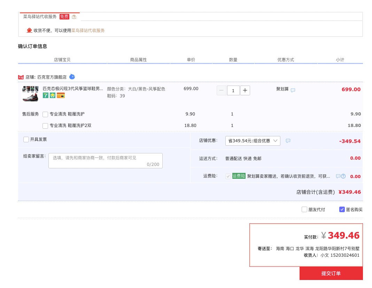Click the shop total ¥349.46
Image resolution: width=372 pixels, height=288 pixels.
coord(350,192)
